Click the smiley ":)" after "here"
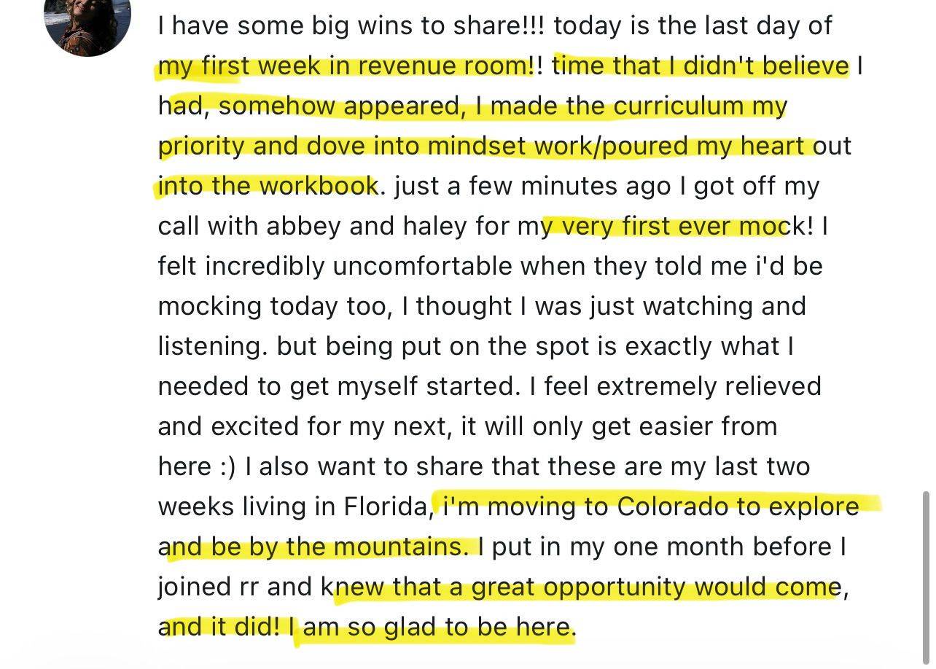Image resolution: width=936 pixels, height=669 pixels. (x=227, y=466)
